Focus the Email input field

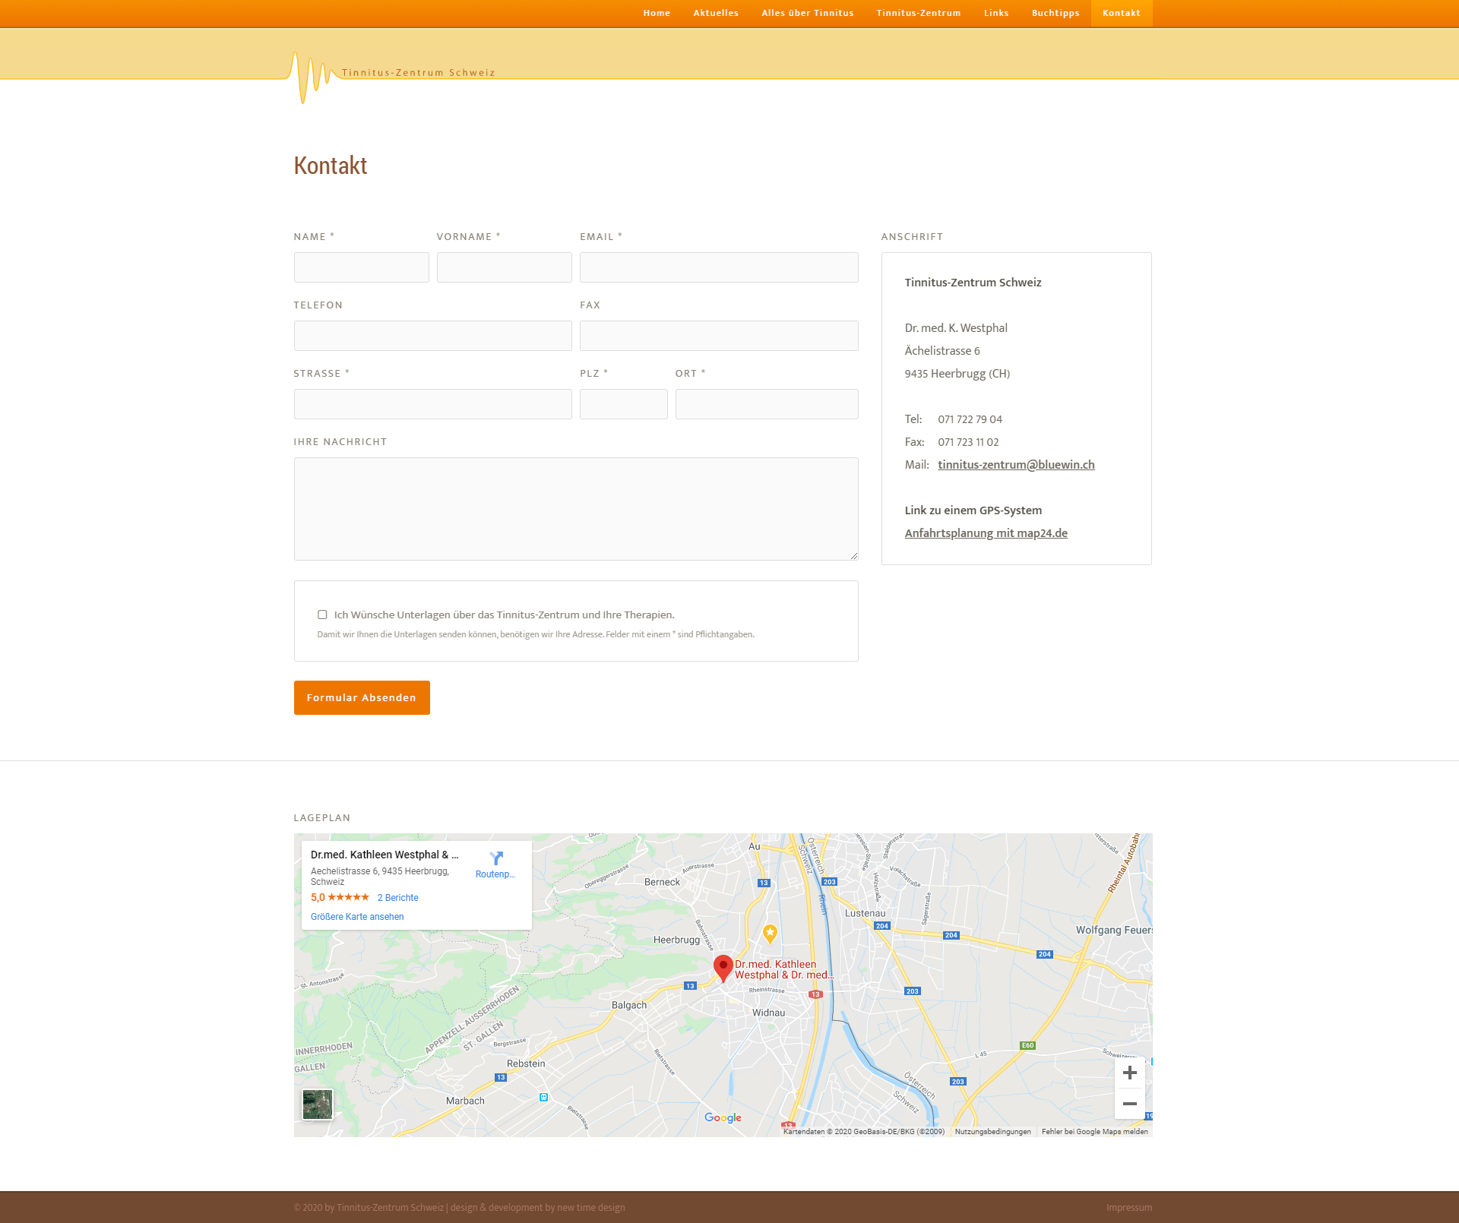tap(718, 267)
